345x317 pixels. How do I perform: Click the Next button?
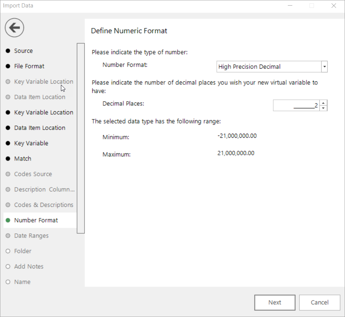point(275,302)
